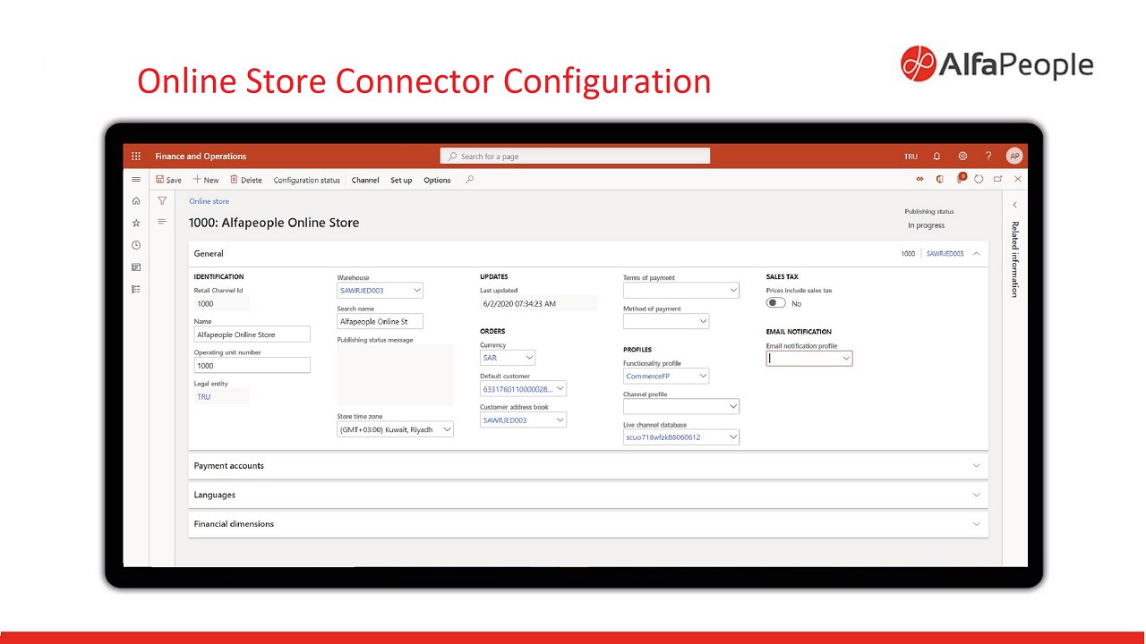Click the Power Apps connector icon
The width and height of the screenshot is (1146, 644).
pyautogui.click(x=919, y=179)
